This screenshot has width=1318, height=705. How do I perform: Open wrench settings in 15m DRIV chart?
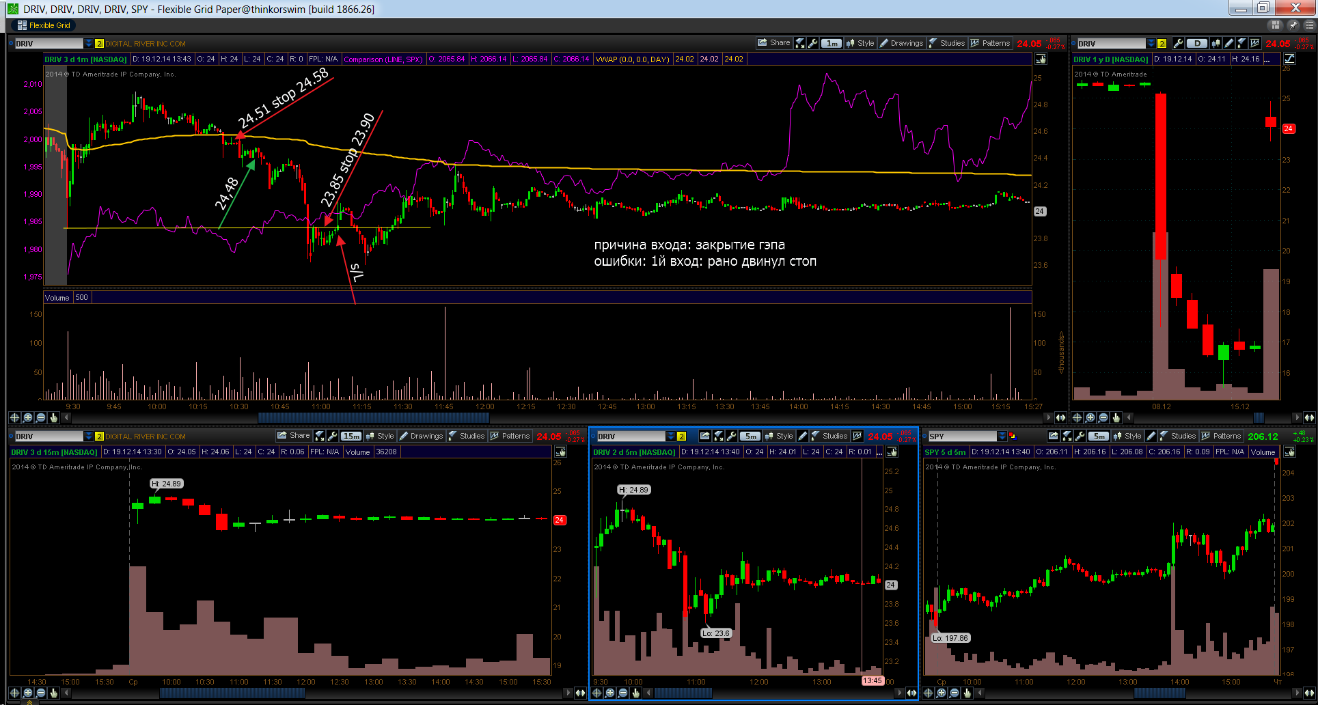pos(332,436)
